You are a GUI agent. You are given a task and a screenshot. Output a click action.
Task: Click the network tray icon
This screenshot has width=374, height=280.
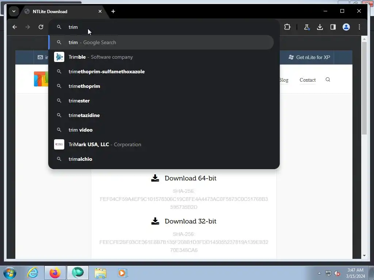click(x=328, y=273)
